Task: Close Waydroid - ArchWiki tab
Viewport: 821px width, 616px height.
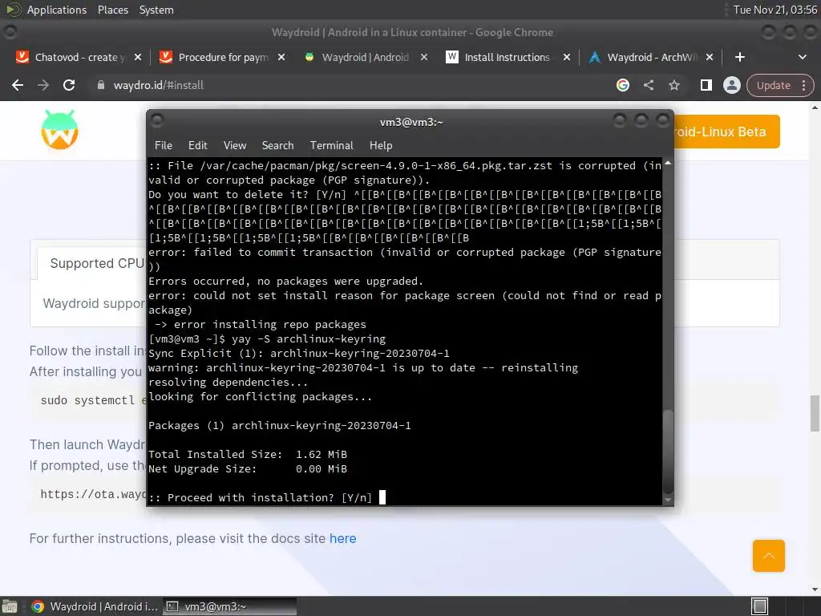Action: (x=710, y=57)
